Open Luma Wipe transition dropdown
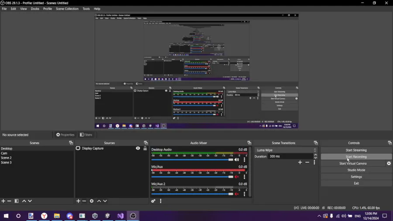Image resolution: width=393 pixels, height=221 pixels. pos(286,150)
